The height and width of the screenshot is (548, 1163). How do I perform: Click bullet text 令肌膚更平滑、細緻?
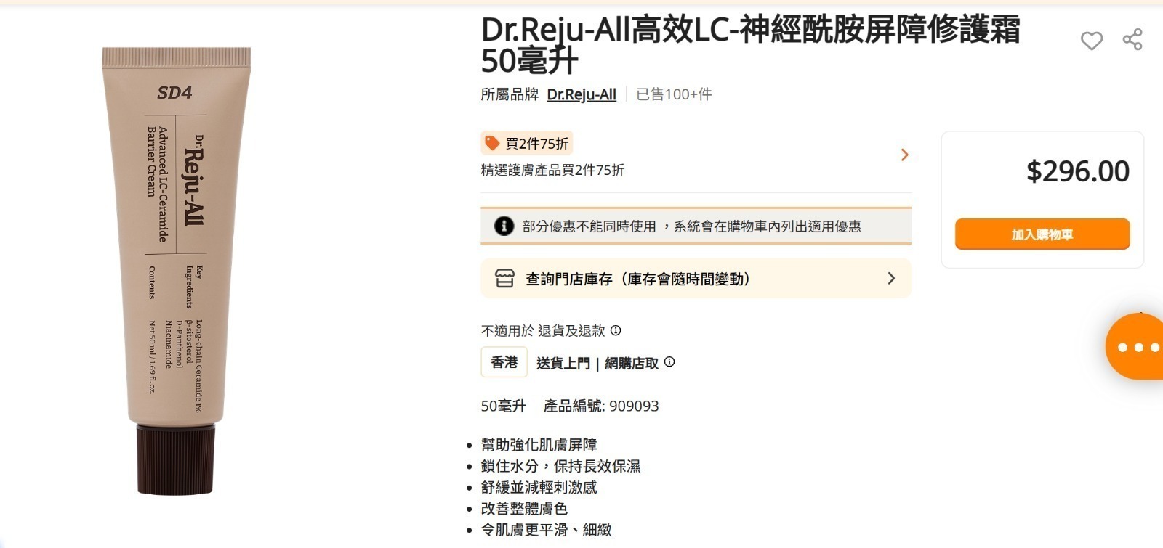coord(546,530)
